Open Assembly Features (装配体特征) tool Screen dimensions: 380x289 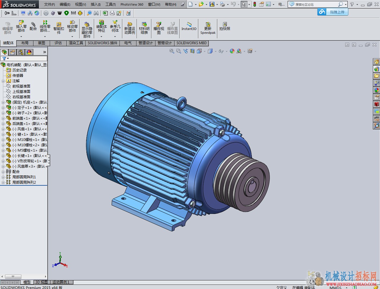[x=102, y=26]
